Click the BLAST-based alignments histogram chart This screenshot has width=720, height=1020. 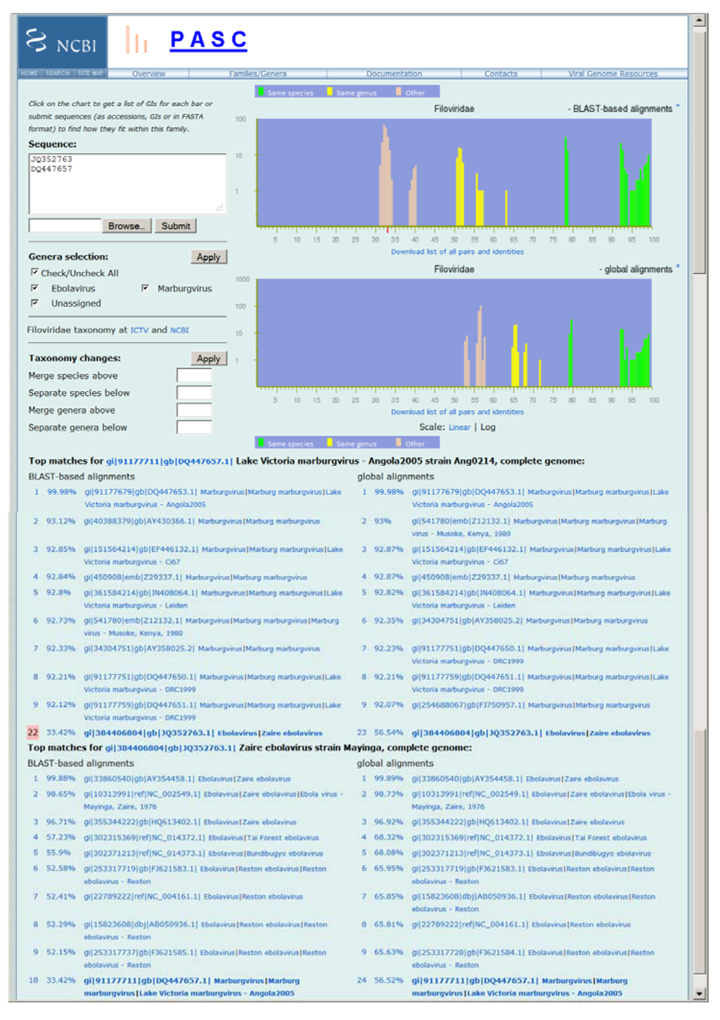point(454,172)
